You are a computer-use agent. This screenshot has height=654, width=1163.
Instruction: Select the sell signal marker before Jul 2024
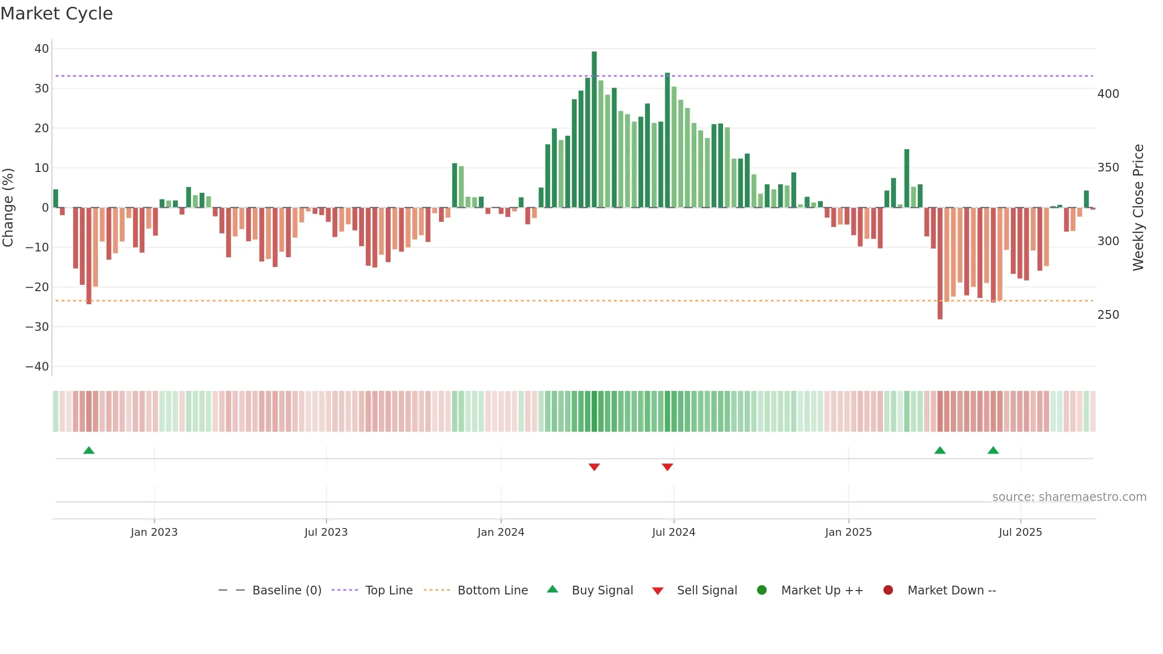click(x=667, y=467)
